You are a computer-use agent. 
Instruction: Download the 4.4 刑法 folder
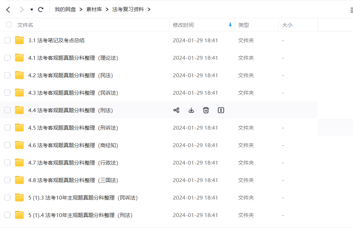pos(191,110)
